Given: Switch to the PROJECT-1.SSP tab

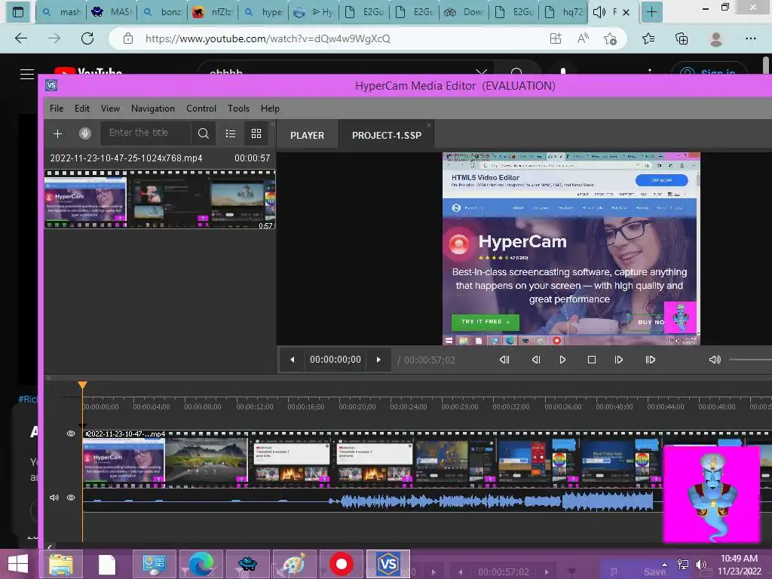Looking at the screenshot, I should (x=387, y=136).
